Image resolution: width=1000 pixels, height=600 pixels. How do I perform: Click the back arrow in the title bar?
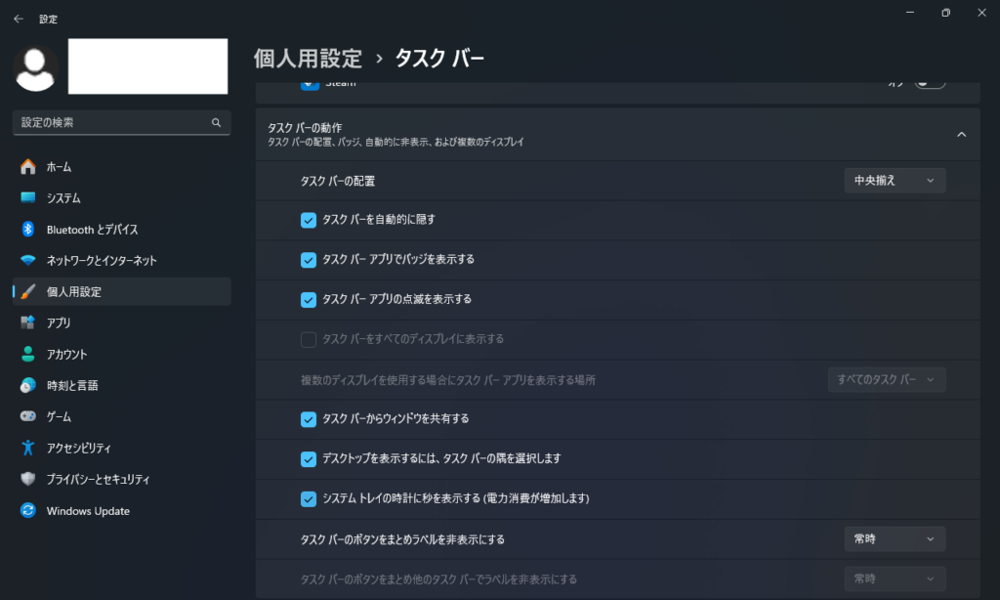click(19, 20)
